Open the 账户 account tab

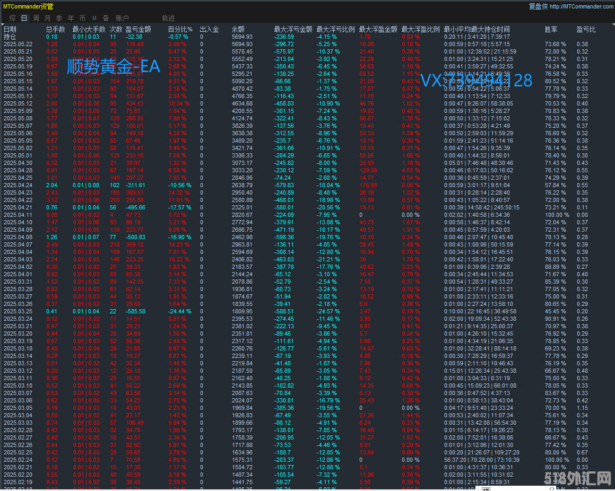[x=122, y=18]
